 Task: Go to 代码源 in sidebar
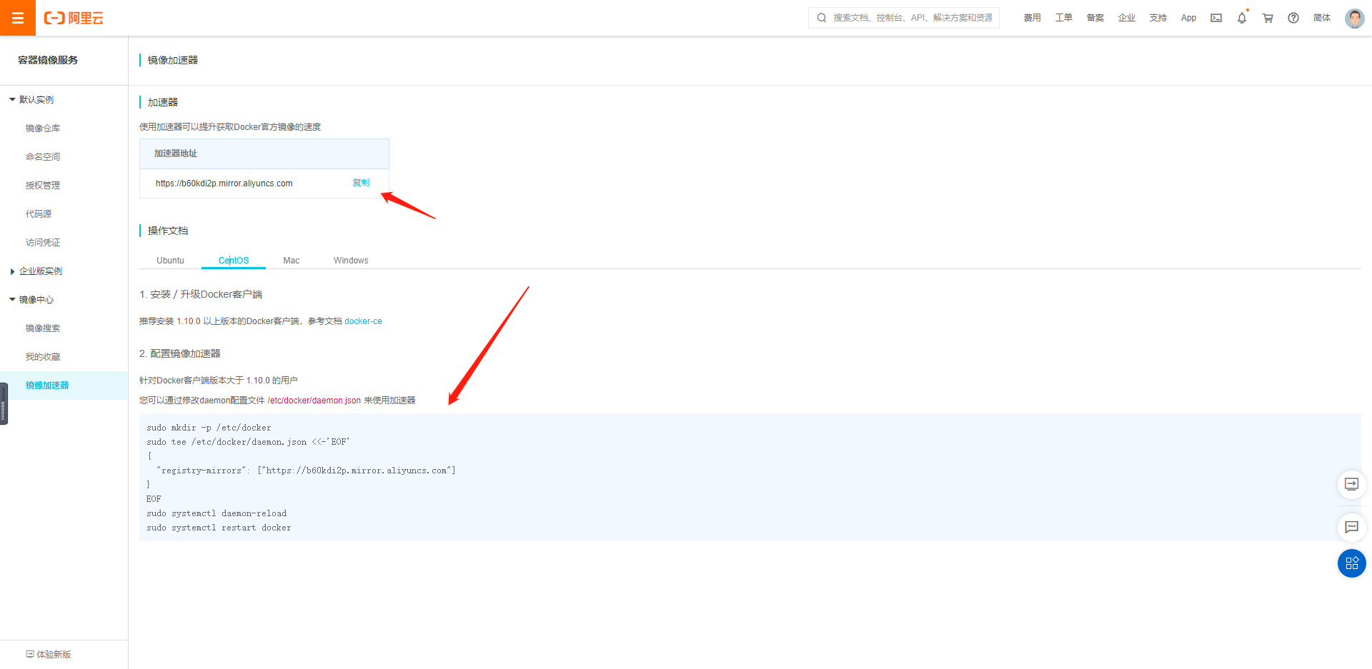pyautogui.click(x=39, y=214)
